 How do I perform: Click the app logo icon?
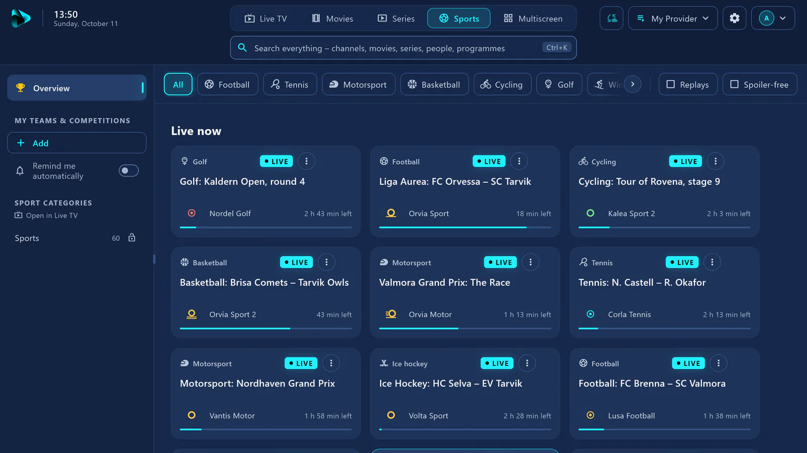21,18
